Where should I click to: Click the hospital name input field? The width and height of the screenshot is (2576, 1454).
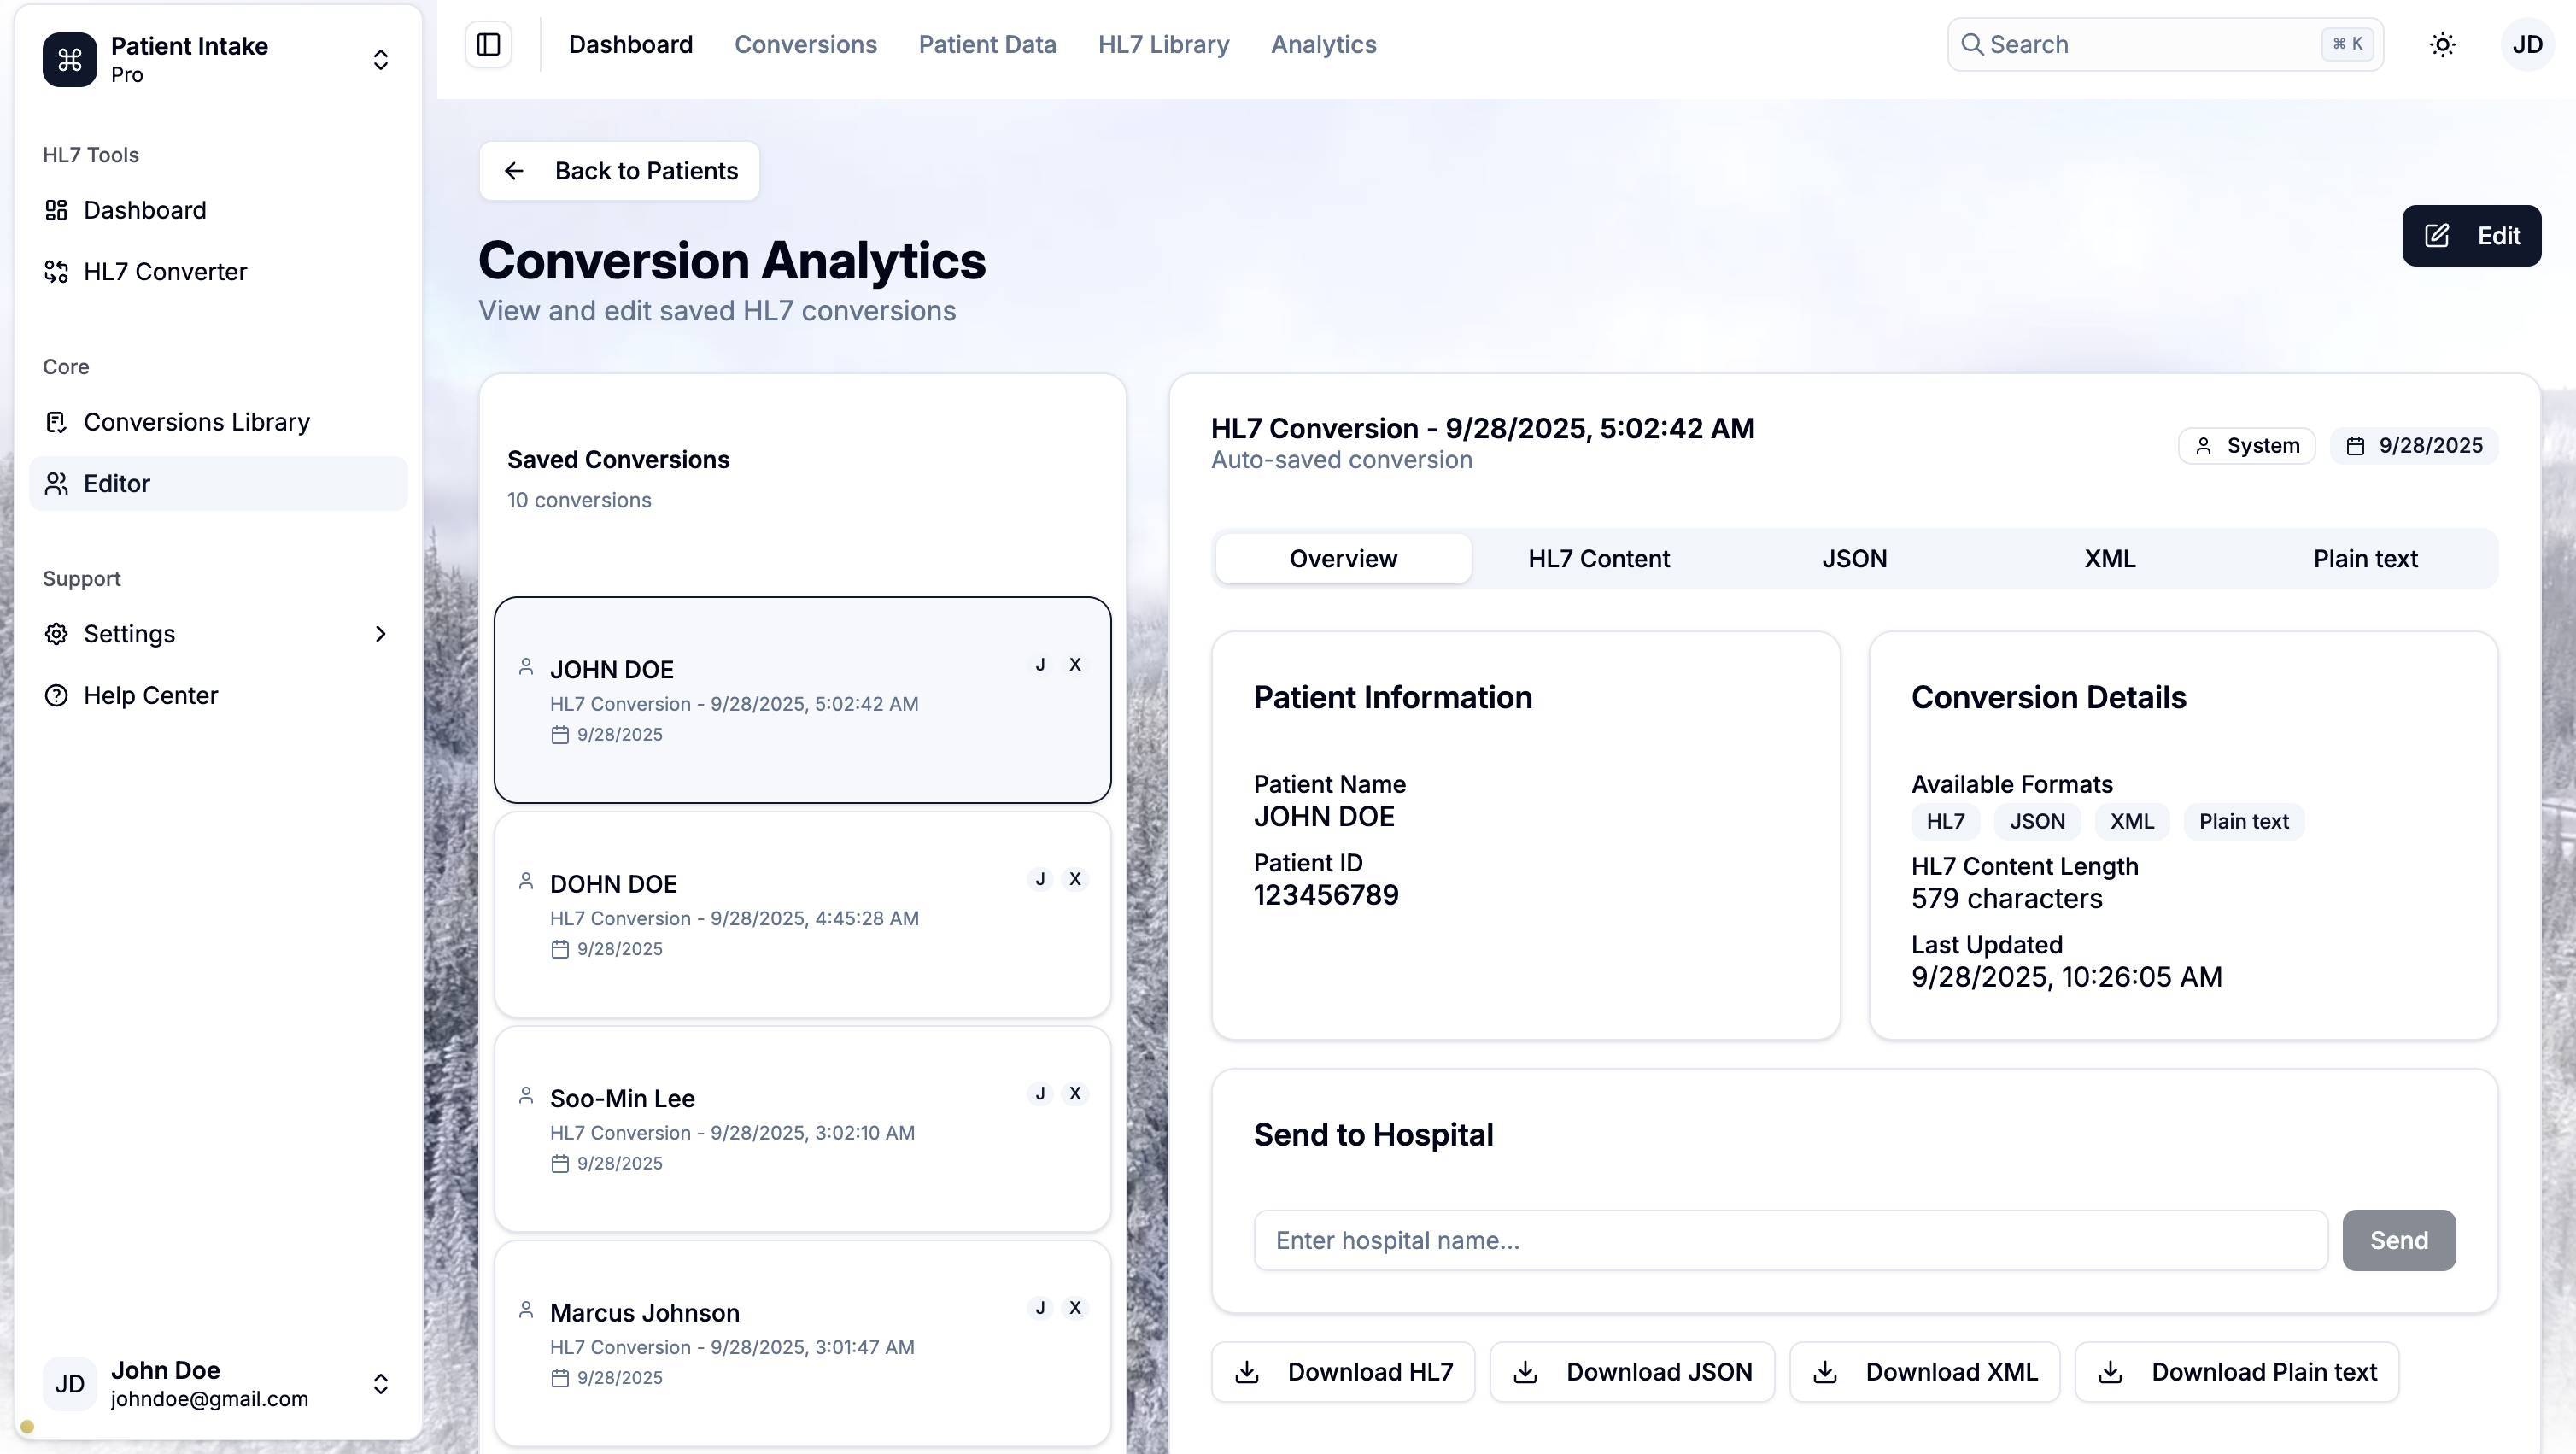point(1790,1241)
